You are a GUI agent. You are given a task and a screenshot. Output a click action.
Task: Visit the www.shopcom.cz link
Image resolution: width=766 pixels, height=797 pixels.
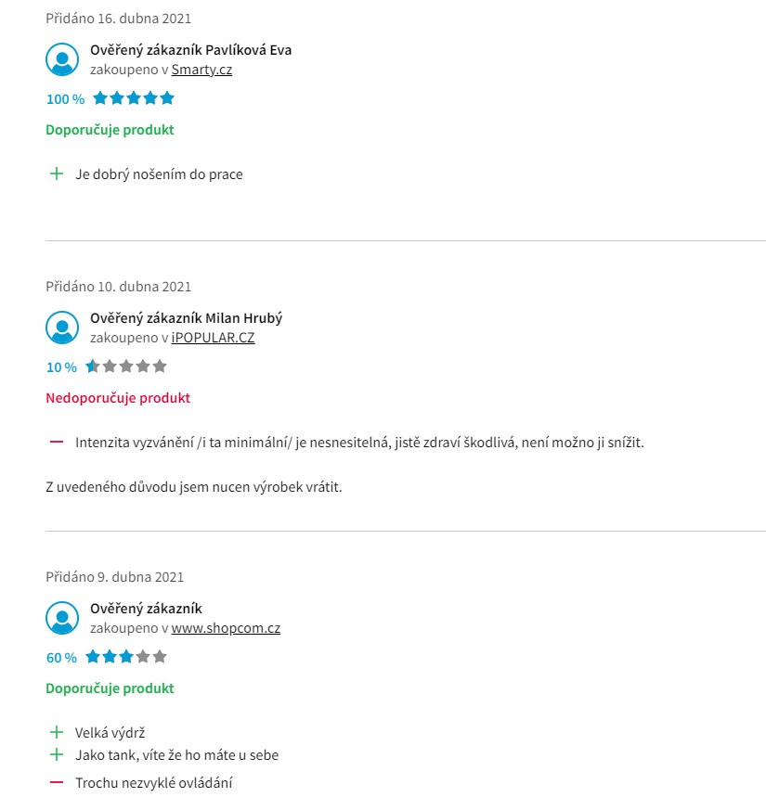226,628
